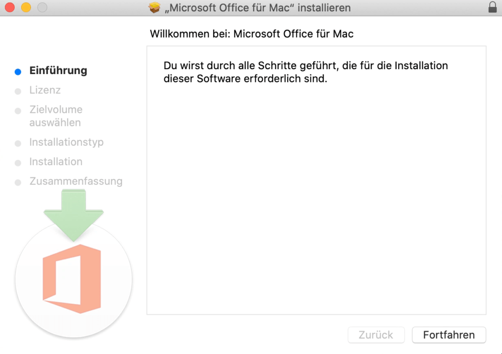Select the Installationstyp step label

tap(66, 142)
